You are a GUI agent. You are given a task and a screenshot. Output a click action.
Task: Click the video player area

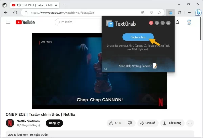coord(100,71)
